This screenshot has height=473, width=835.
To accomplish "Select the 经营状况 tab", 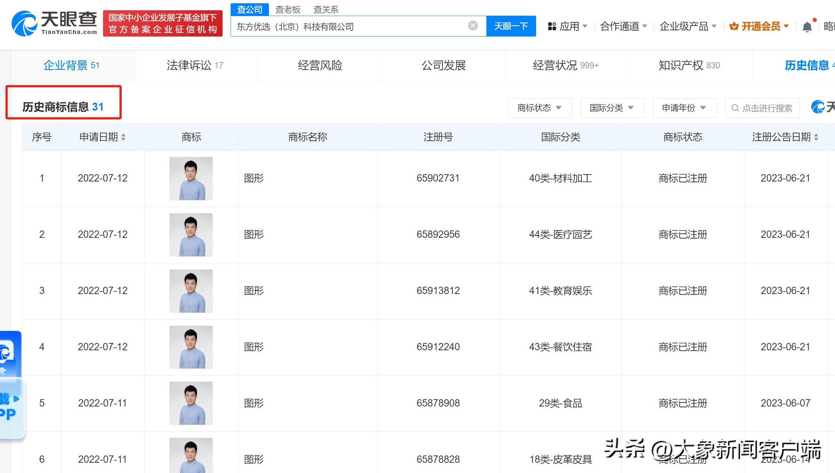I will (567, 66).
